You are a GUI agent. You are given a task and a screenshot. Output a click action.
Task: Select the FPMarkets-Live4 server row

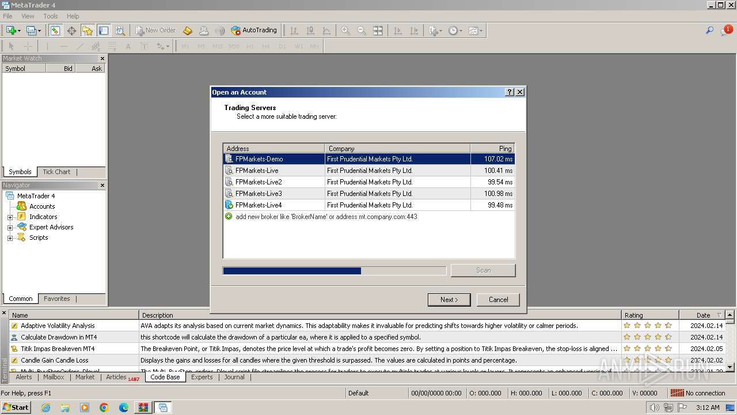pos(368,205)
